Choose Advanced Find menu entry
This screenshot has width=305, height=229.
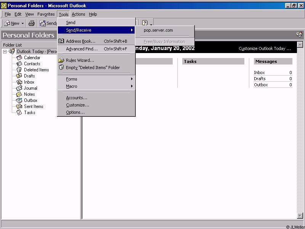pyautogui.click(x=96, y=49)
